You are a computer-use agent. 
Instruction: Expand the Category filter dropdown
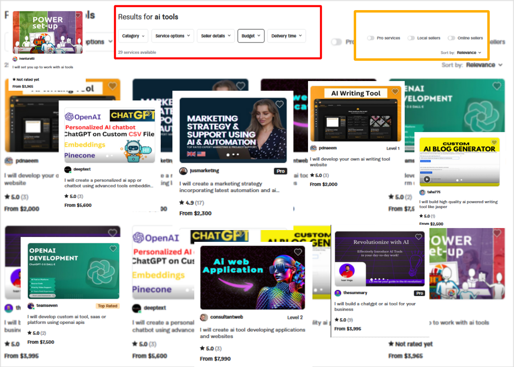click(x=133, y=36)
